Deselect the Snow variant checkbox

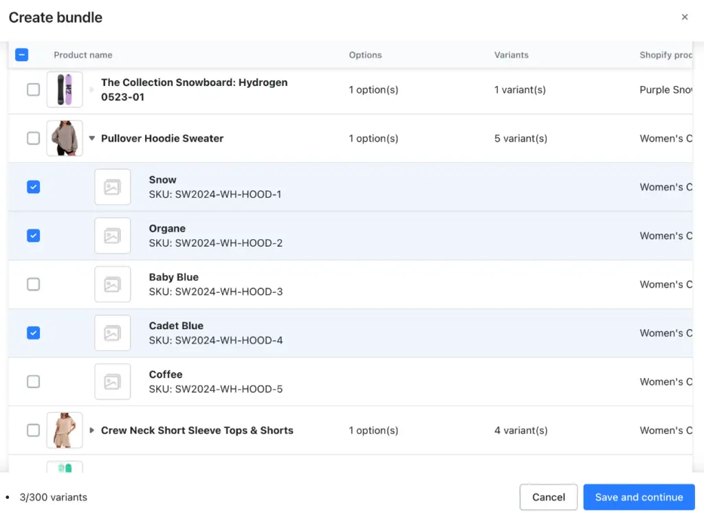coord(34,186)
